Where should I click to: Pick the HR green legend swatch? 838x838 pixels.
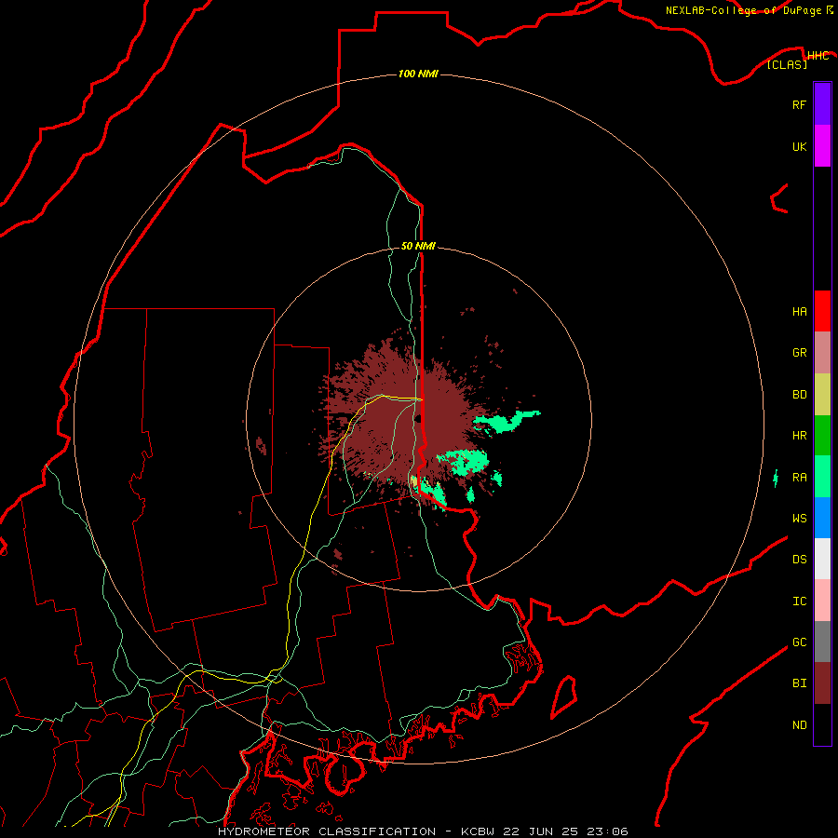point(822,436)
